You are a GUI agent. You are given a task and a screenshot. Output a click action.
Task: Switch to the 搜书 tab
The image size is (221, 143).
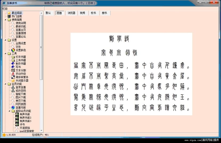104,13
